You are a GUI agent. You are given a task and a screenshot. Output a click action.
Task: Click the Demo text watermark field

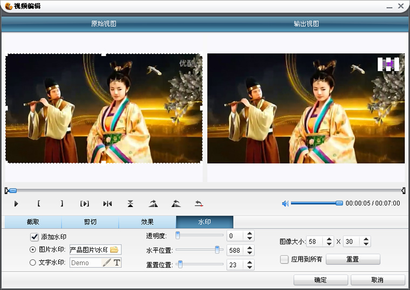point(86,263)
